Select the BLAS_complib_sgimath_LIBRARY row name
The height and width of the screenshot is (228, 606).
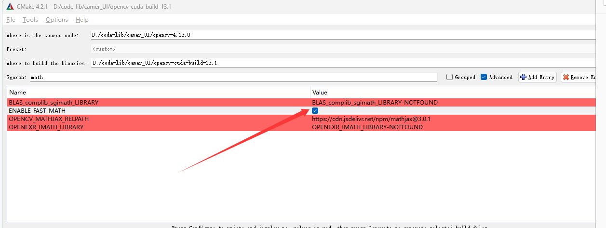(54, 103)
